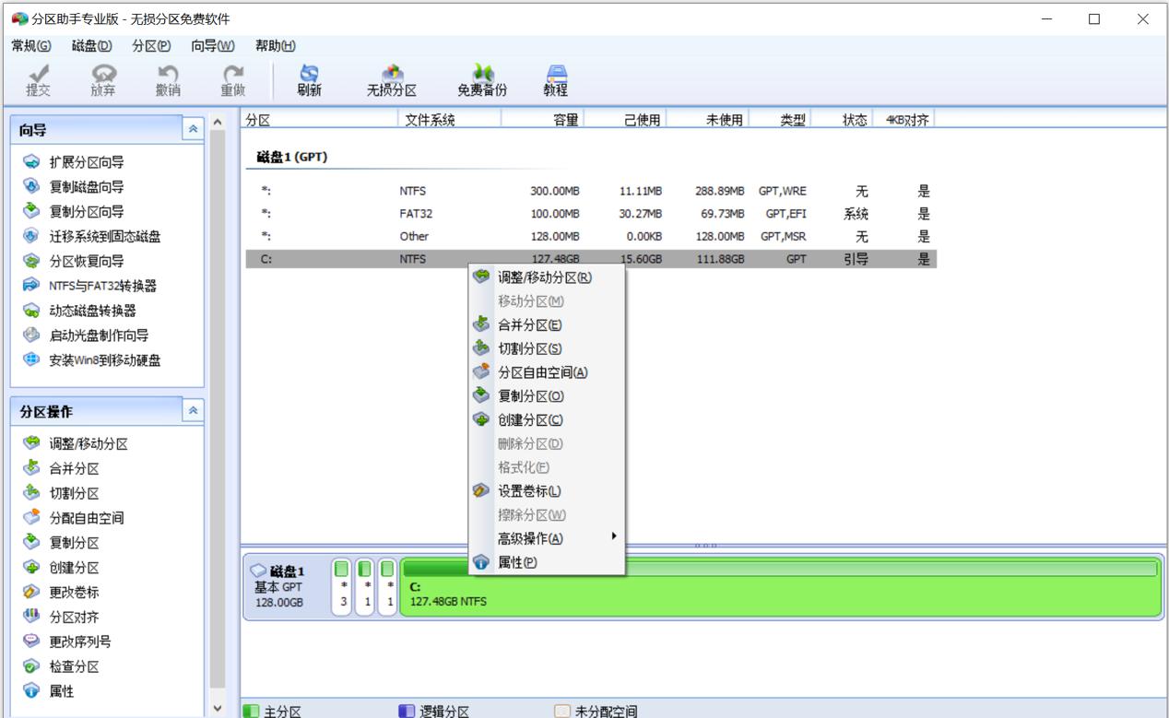Sort by 未使用 column header
1169x718 pixels.
click(706, 119)
